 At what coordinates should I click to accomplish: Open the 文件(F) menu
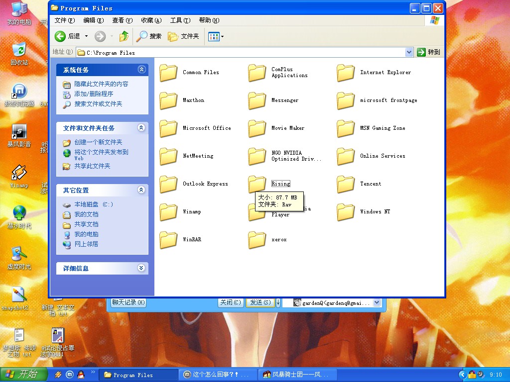[64, 20]
